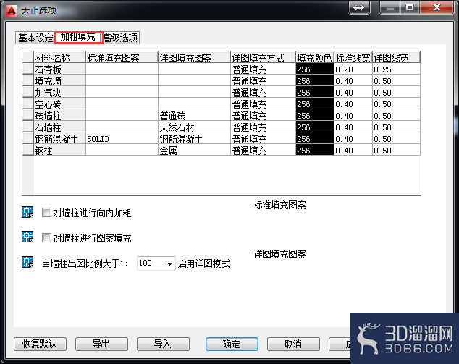Click the 恢复默认 button

pyautogui.click(x=40, y=344)
